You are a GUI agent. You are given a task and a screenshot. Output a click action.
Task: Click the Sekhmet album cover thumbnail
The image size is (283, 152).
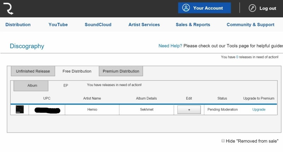click(x=20, y=109)
